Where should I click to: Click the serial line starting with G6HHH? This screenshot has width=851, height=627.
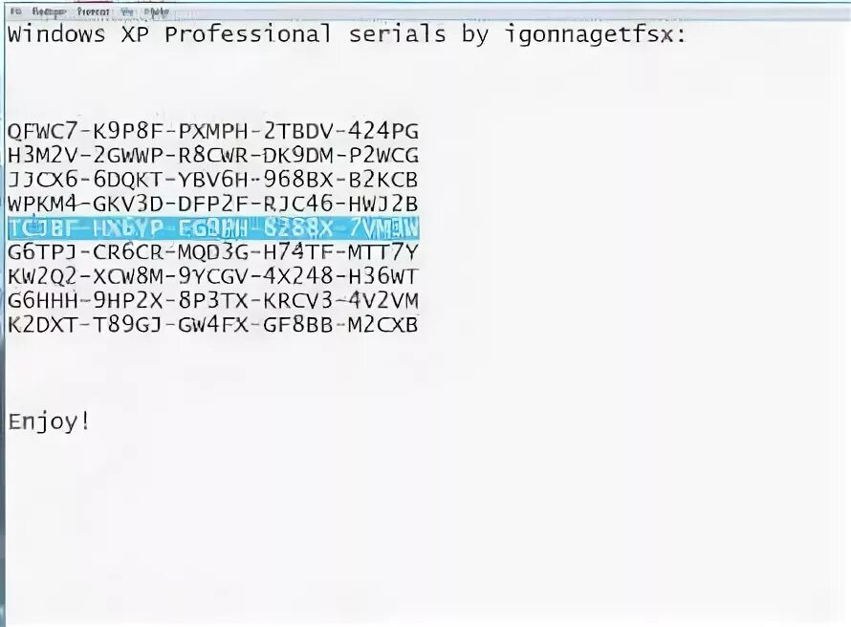tap(213, 300)
